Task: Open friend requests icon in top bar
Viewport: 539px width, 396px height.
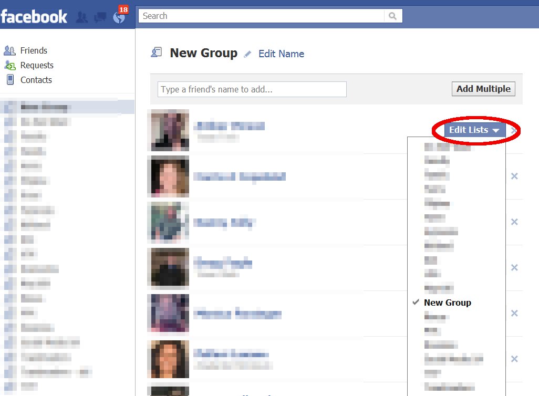Action: click(x=81, y=17)
